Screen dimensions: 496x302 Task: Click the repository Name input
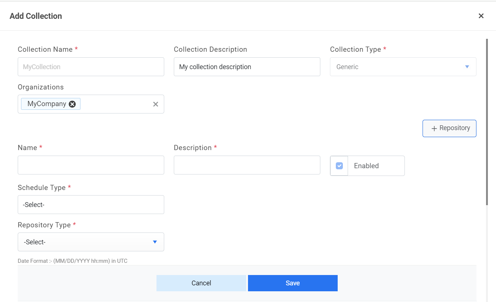tap(91, 165)
